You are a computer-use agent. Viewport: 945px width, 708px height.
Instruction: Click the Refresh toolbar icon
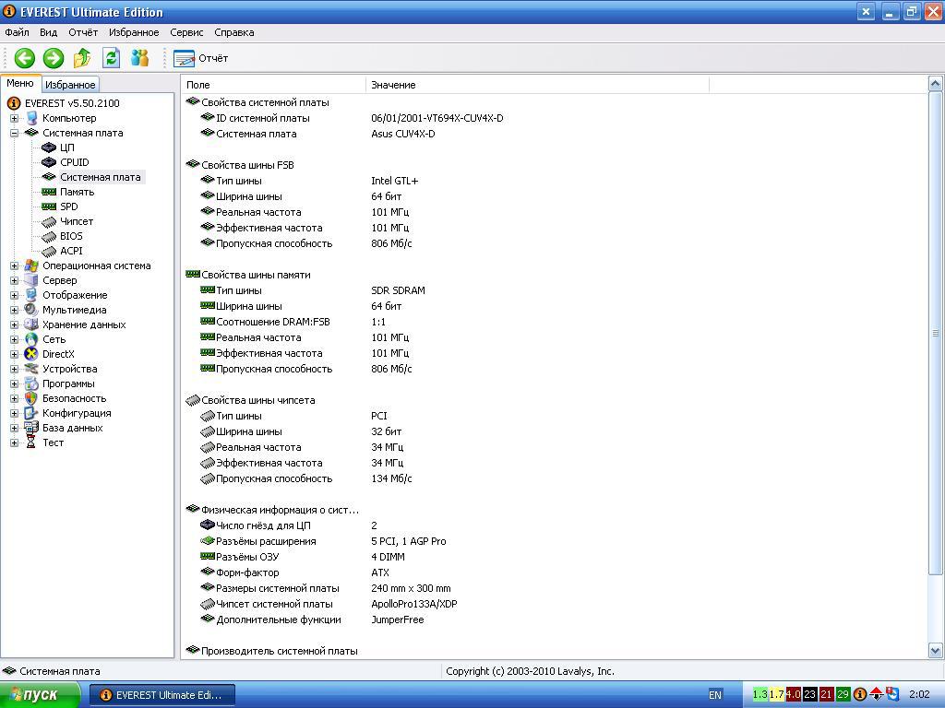coord(112,58)
